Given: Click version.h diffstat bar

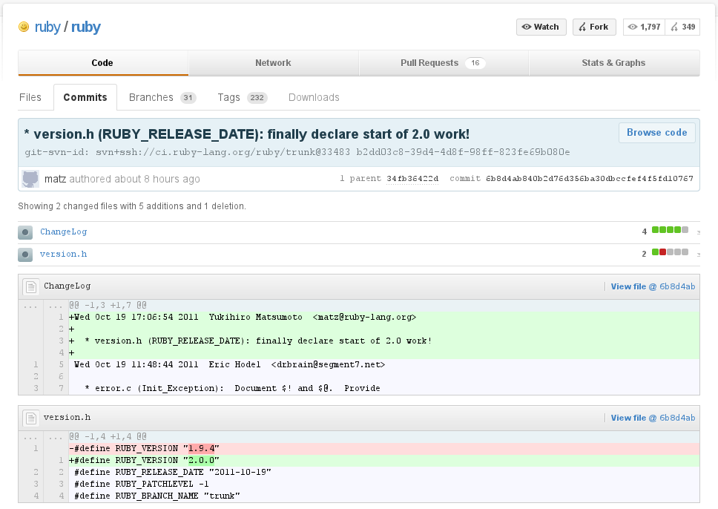Looking at the screenshot, I should click(x=670, y=252).
